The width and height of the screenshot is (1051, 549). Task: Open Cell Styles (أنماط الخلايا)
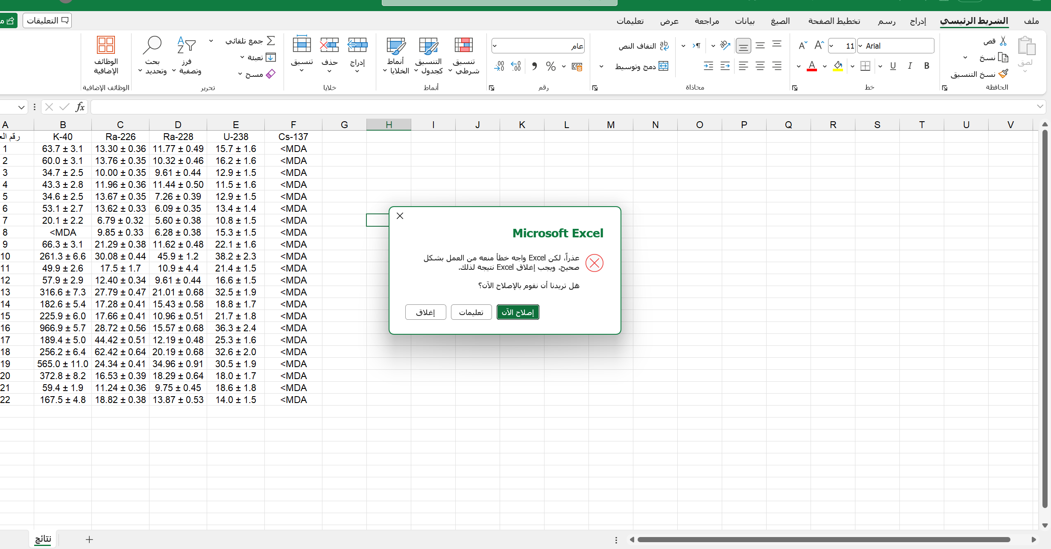click(x=396, y=55)
